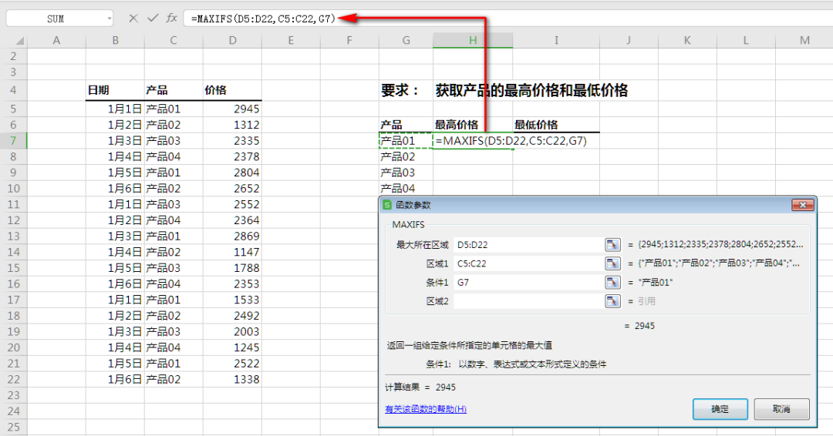Click the empty 区域2 input field

[528, 300]
